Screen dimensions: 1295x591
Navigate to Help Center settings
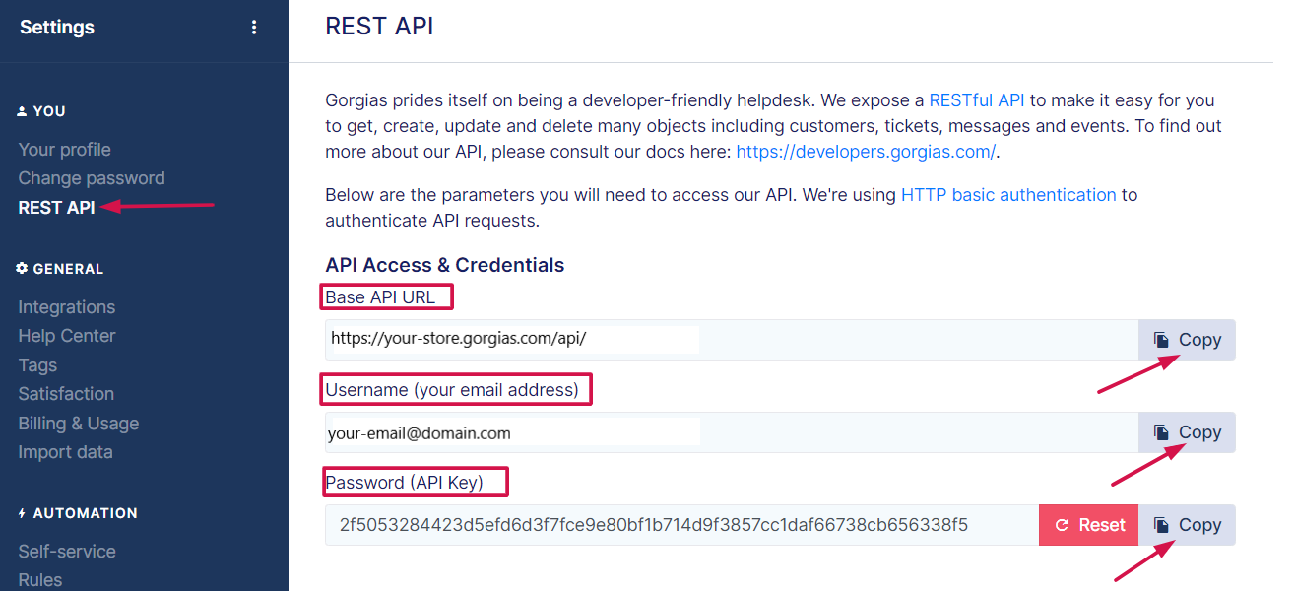tap(66, 336)
